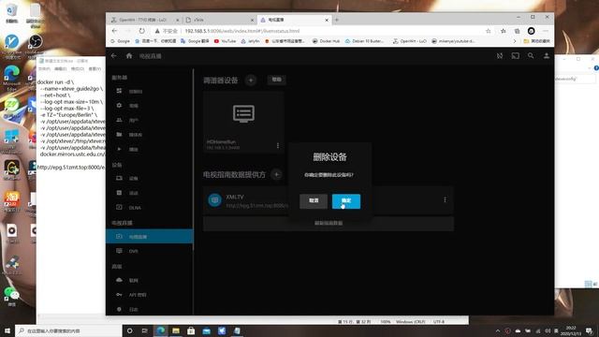Open the Windows Start menu
599x337 pixels.
(7, 330)
